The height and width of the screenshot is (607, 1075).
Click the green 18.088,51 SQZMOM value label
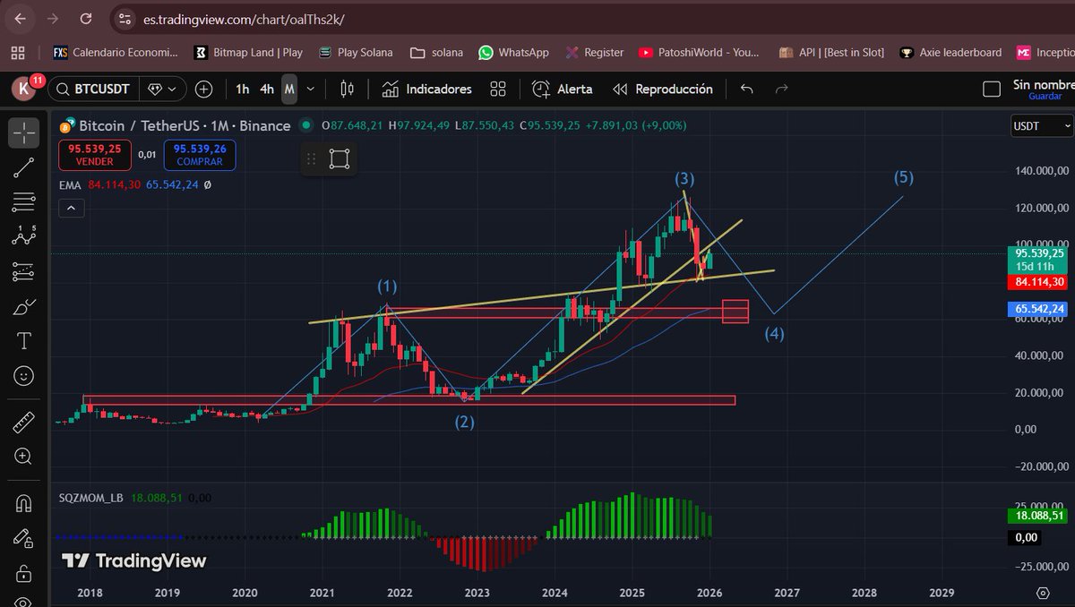[x=1039, y=515]
